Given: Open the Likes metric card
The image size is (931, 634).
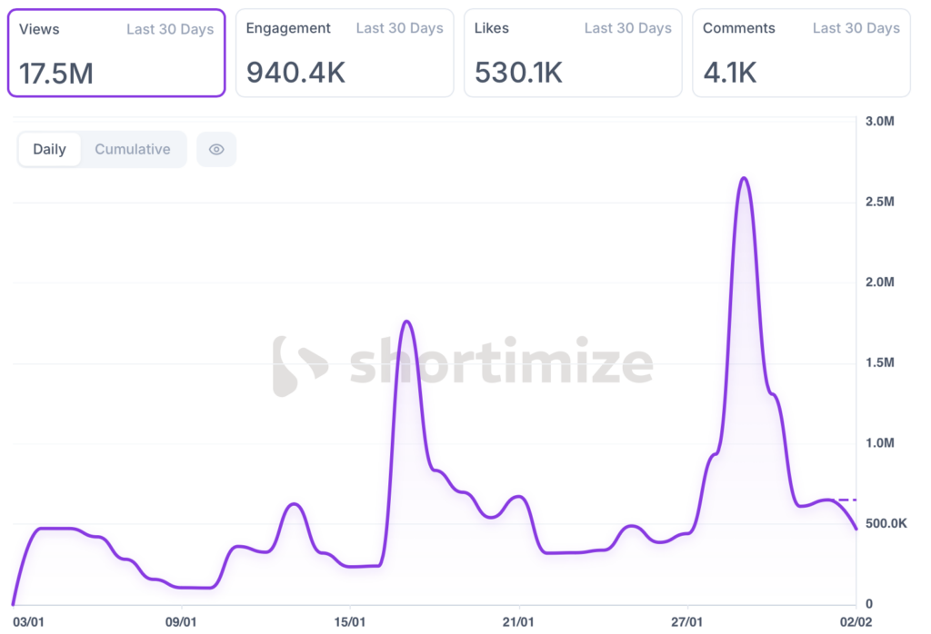Looking at the screenshot, I should 573,53.
